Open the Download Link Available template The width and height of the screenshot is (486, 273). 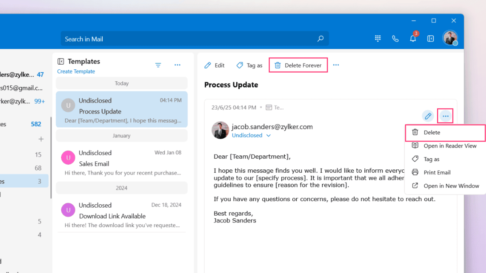122,214
